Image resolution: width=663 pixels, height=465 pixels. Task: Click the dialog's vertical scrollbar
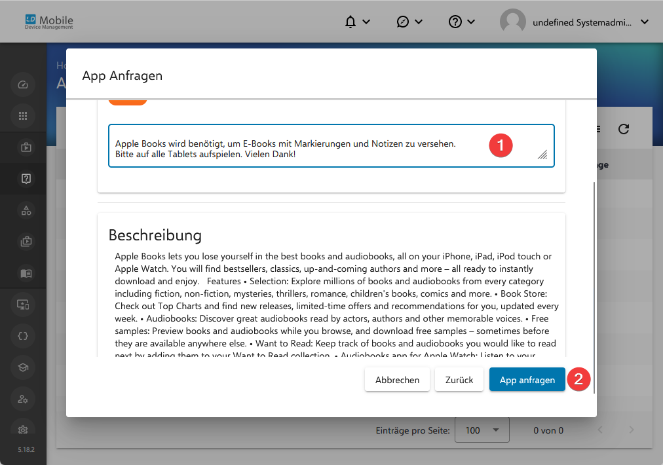click(x=594, y=288)
